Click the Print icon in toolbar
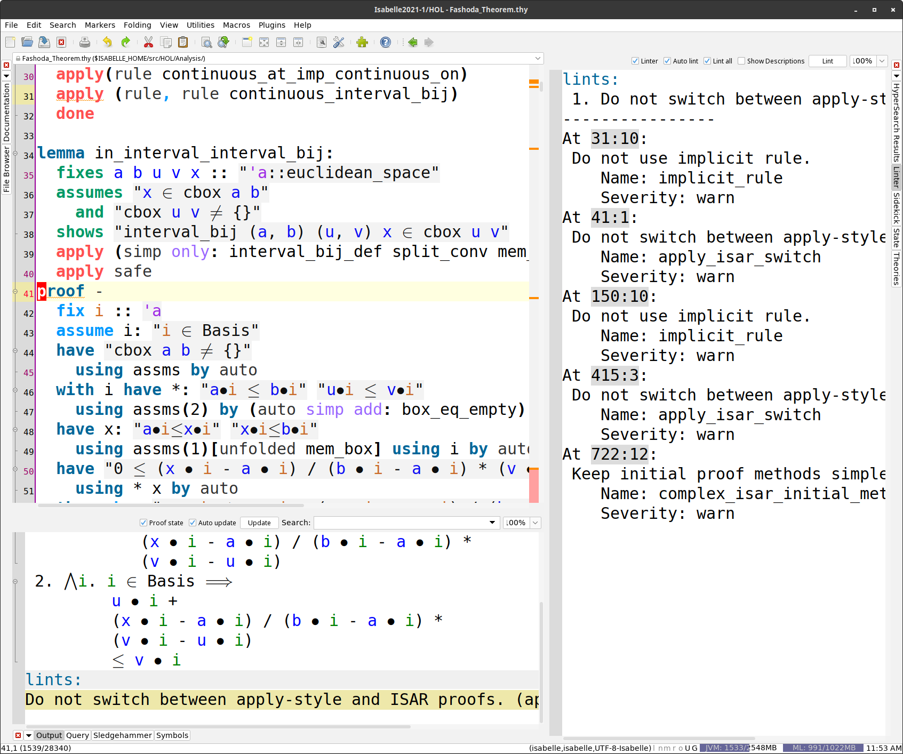Image resolution: width=903 pixels, height=754 pixels. 84,42
